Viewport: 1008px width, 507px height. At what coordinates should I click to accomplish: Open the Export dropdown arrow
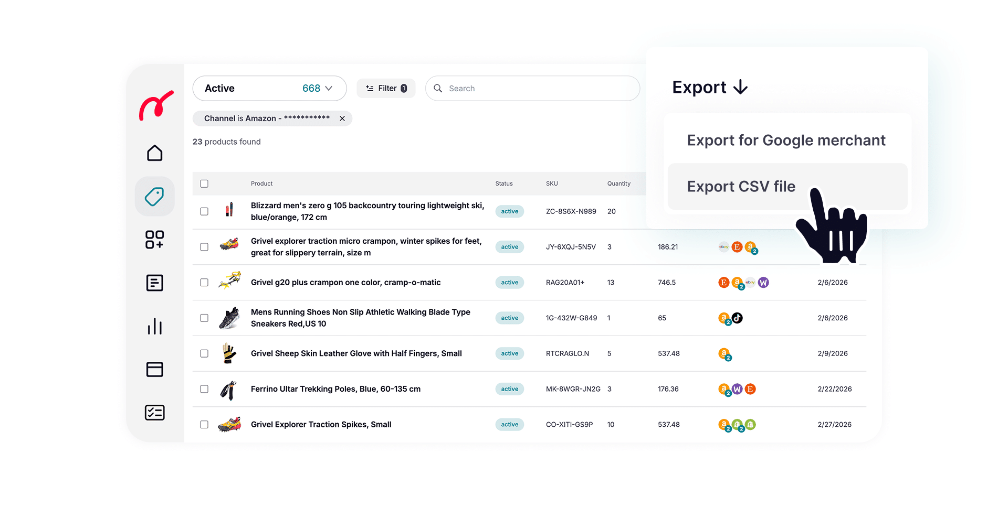(741, 87)
